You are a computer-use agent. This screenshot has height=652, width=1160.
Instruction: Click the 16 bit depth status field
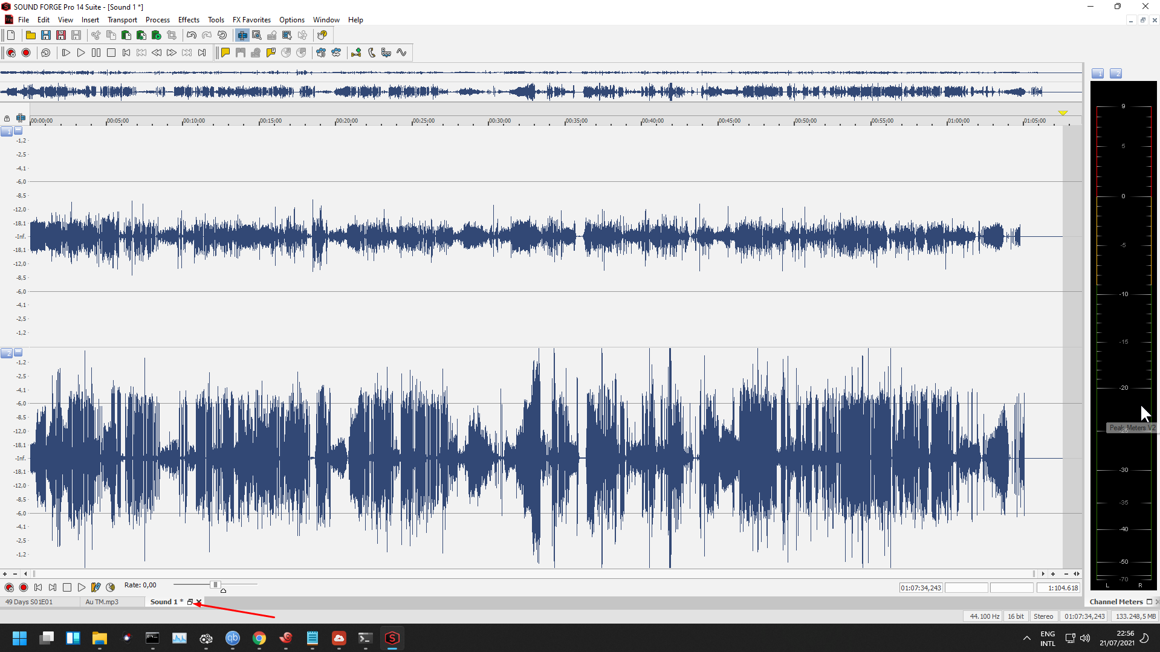coord(1016,616)
